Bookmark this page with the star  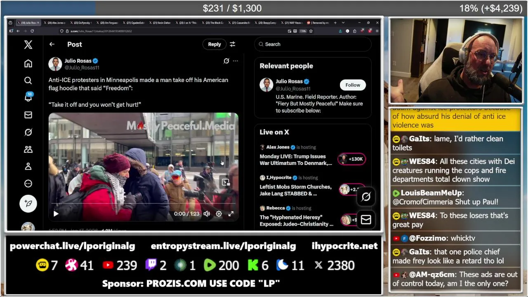click(x=311, y=31)
